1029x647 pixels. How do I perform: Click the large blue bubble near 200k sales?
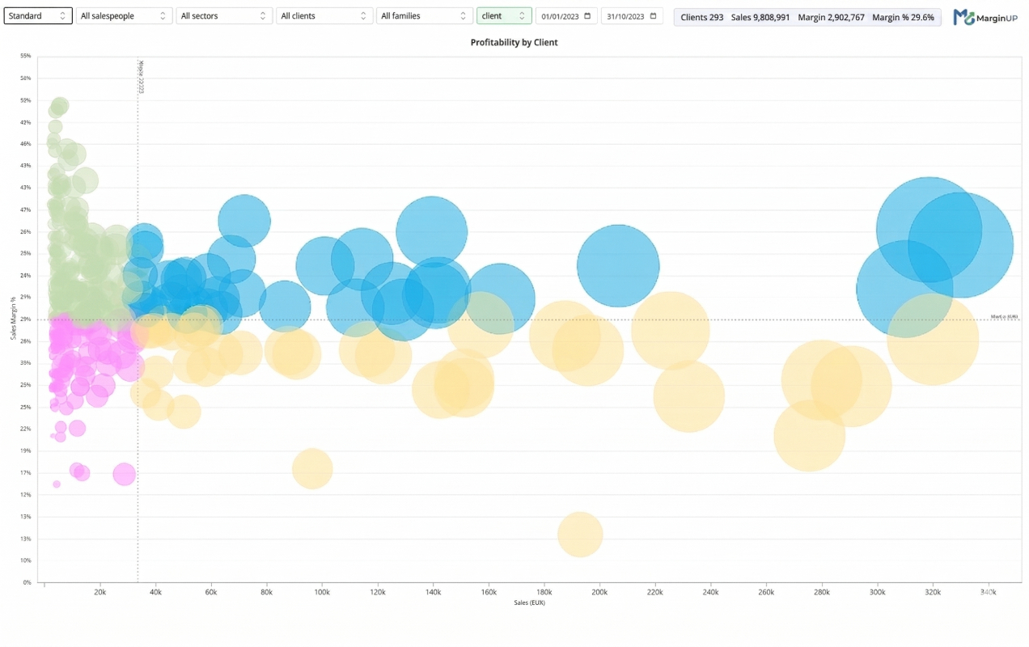coord(618,265)
